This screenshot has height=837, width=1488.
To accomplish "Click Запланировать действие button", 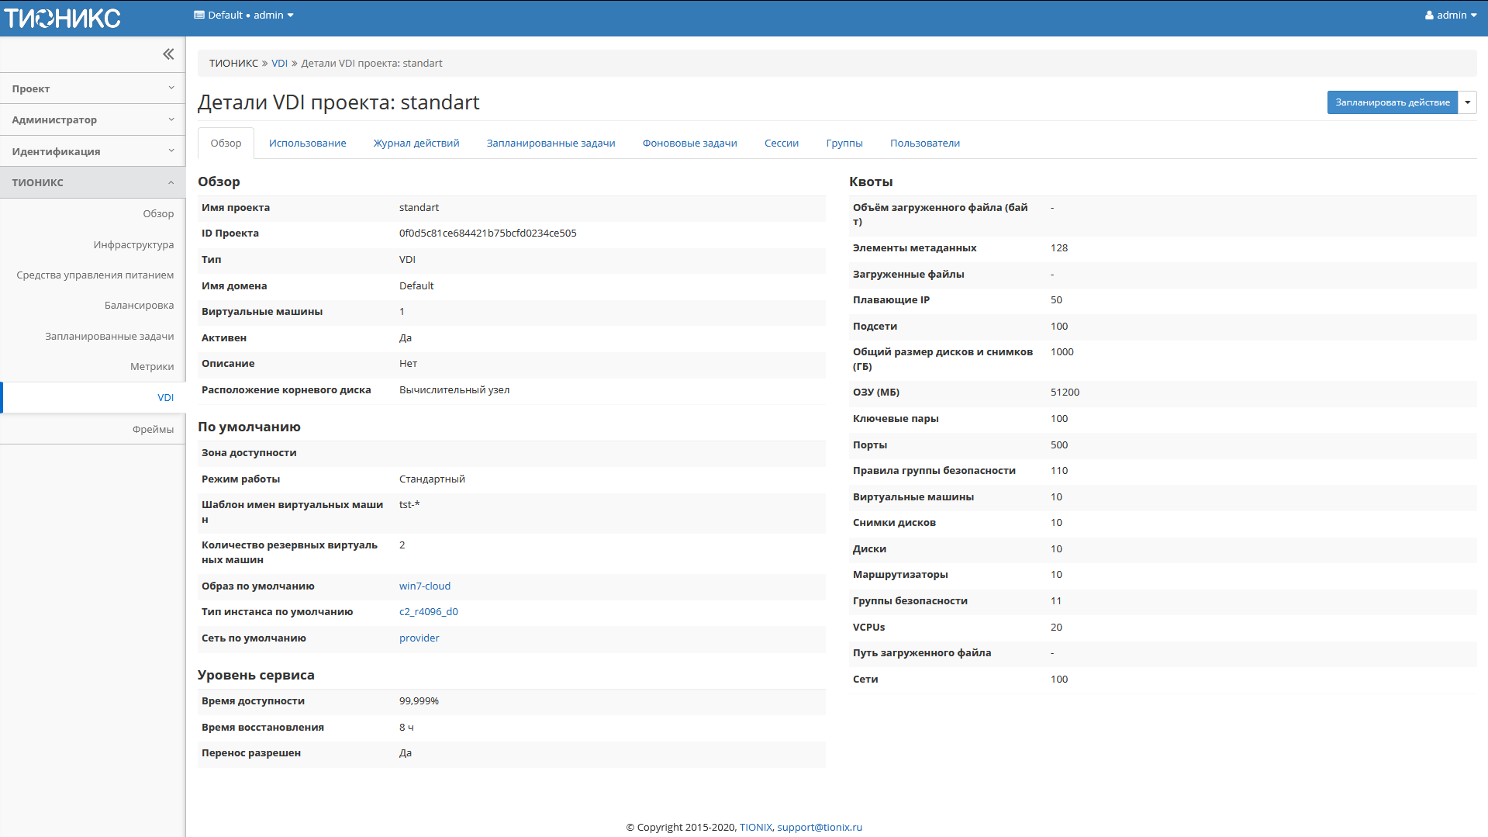I will 1392,102.
